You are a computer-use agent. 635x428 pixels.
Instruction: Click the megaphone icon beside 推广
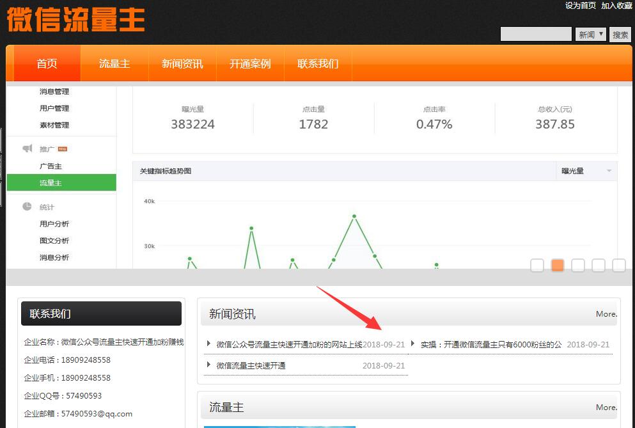pos(27,148)
